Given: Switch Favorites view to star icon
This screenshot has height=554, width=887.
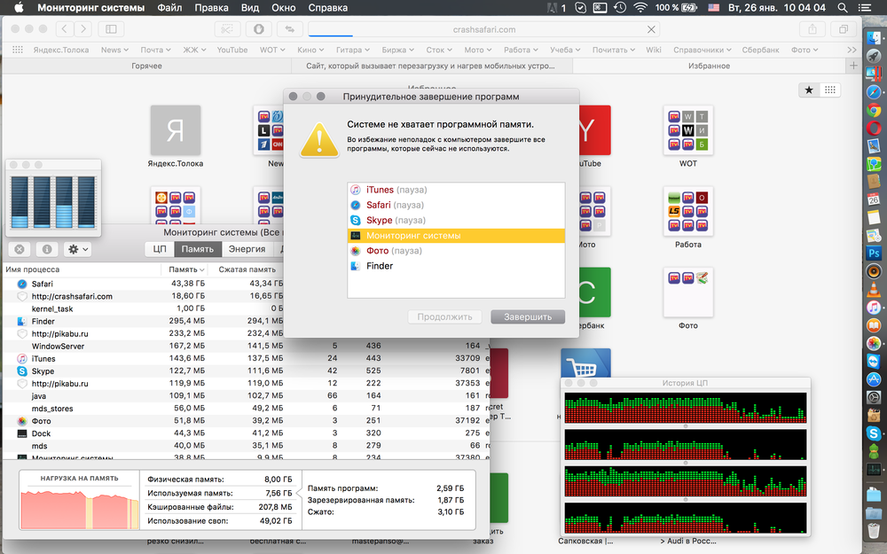Looking at the screenshot, I should click(809, 90).
